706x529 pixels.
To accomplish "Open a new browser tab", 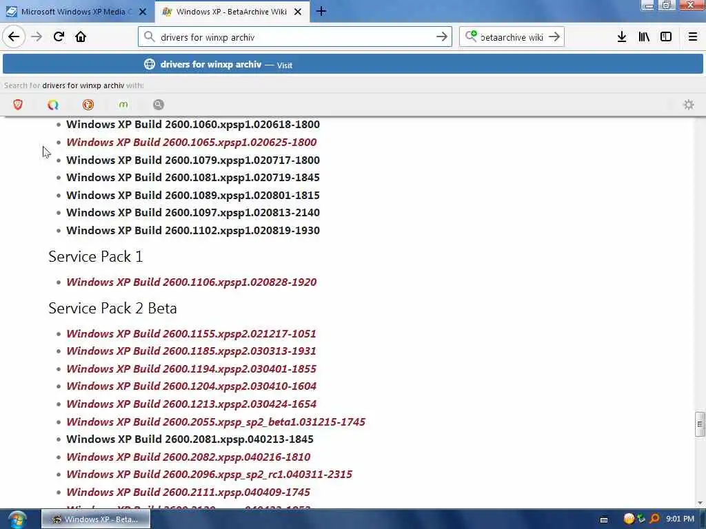I will click(x=321, y=11).
